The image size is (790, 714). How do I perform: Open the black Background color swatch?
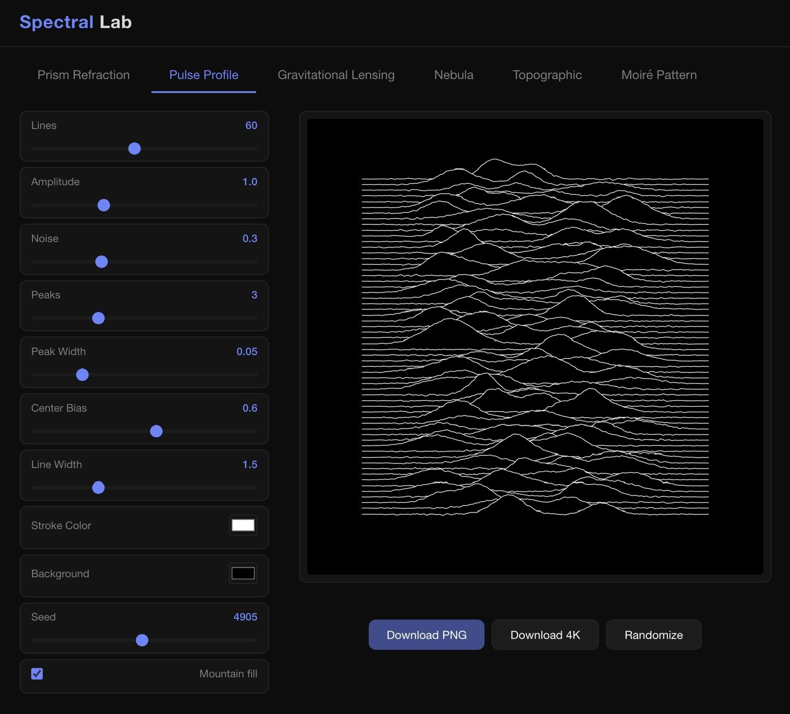(243, 573)
